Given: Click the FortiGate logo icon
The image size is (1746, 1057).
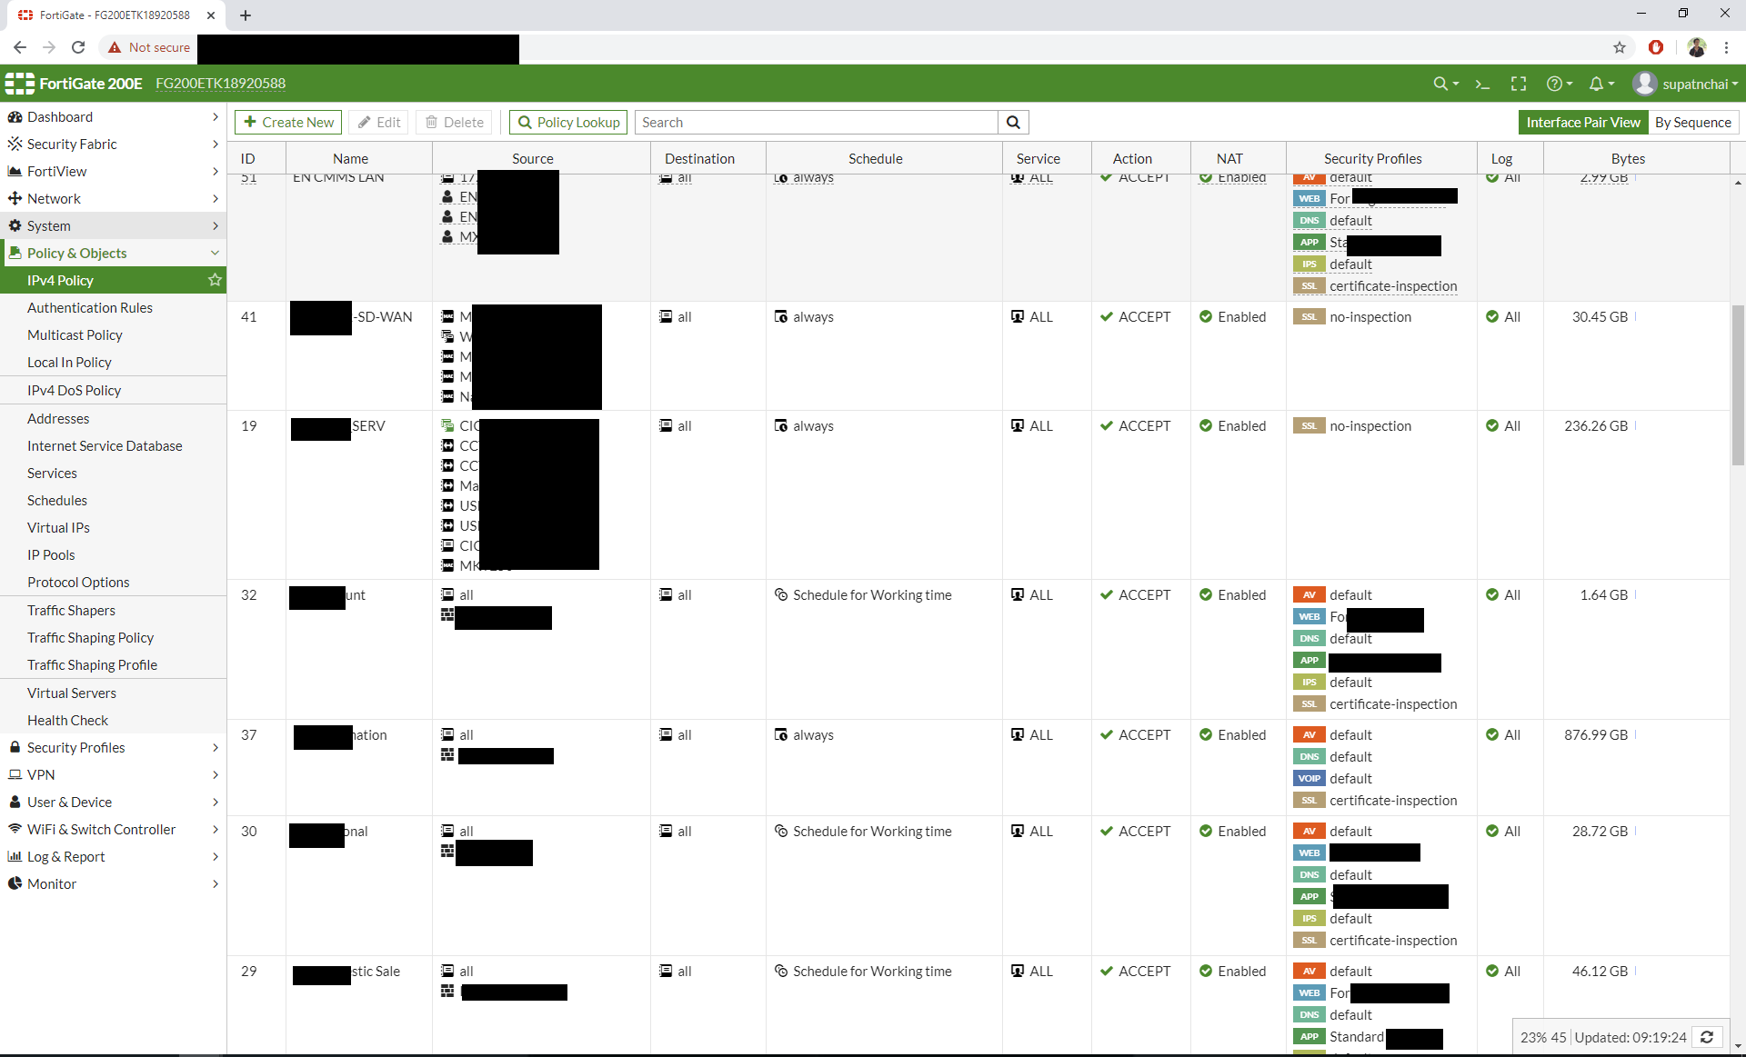Looking at the screenshot, I should 19,84.
